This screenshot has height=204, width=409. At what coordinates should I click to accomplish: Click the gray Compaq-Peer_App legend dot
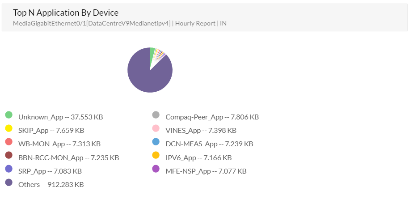156,115
